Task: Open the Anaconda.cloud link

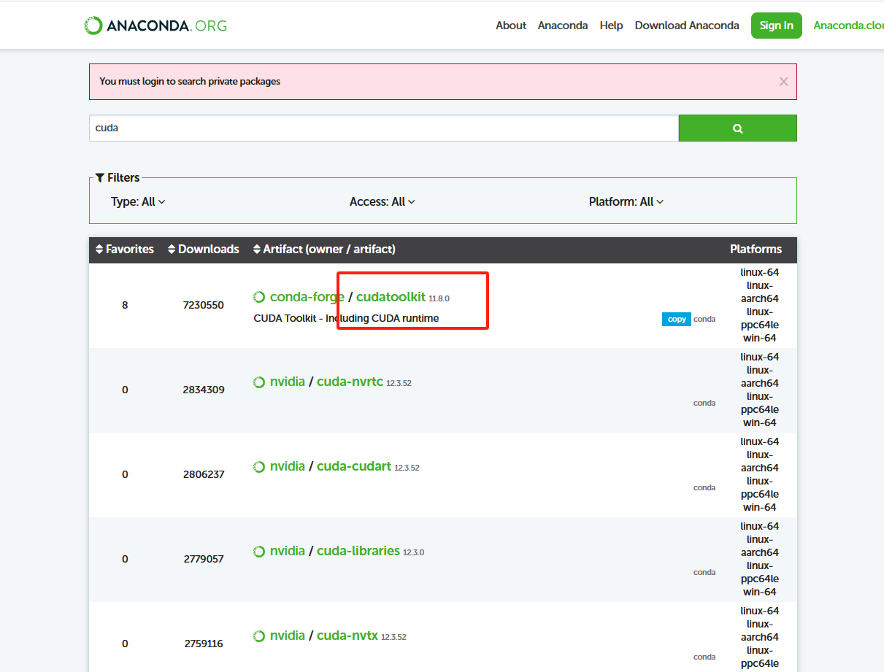Action: (x=849, y=26)
